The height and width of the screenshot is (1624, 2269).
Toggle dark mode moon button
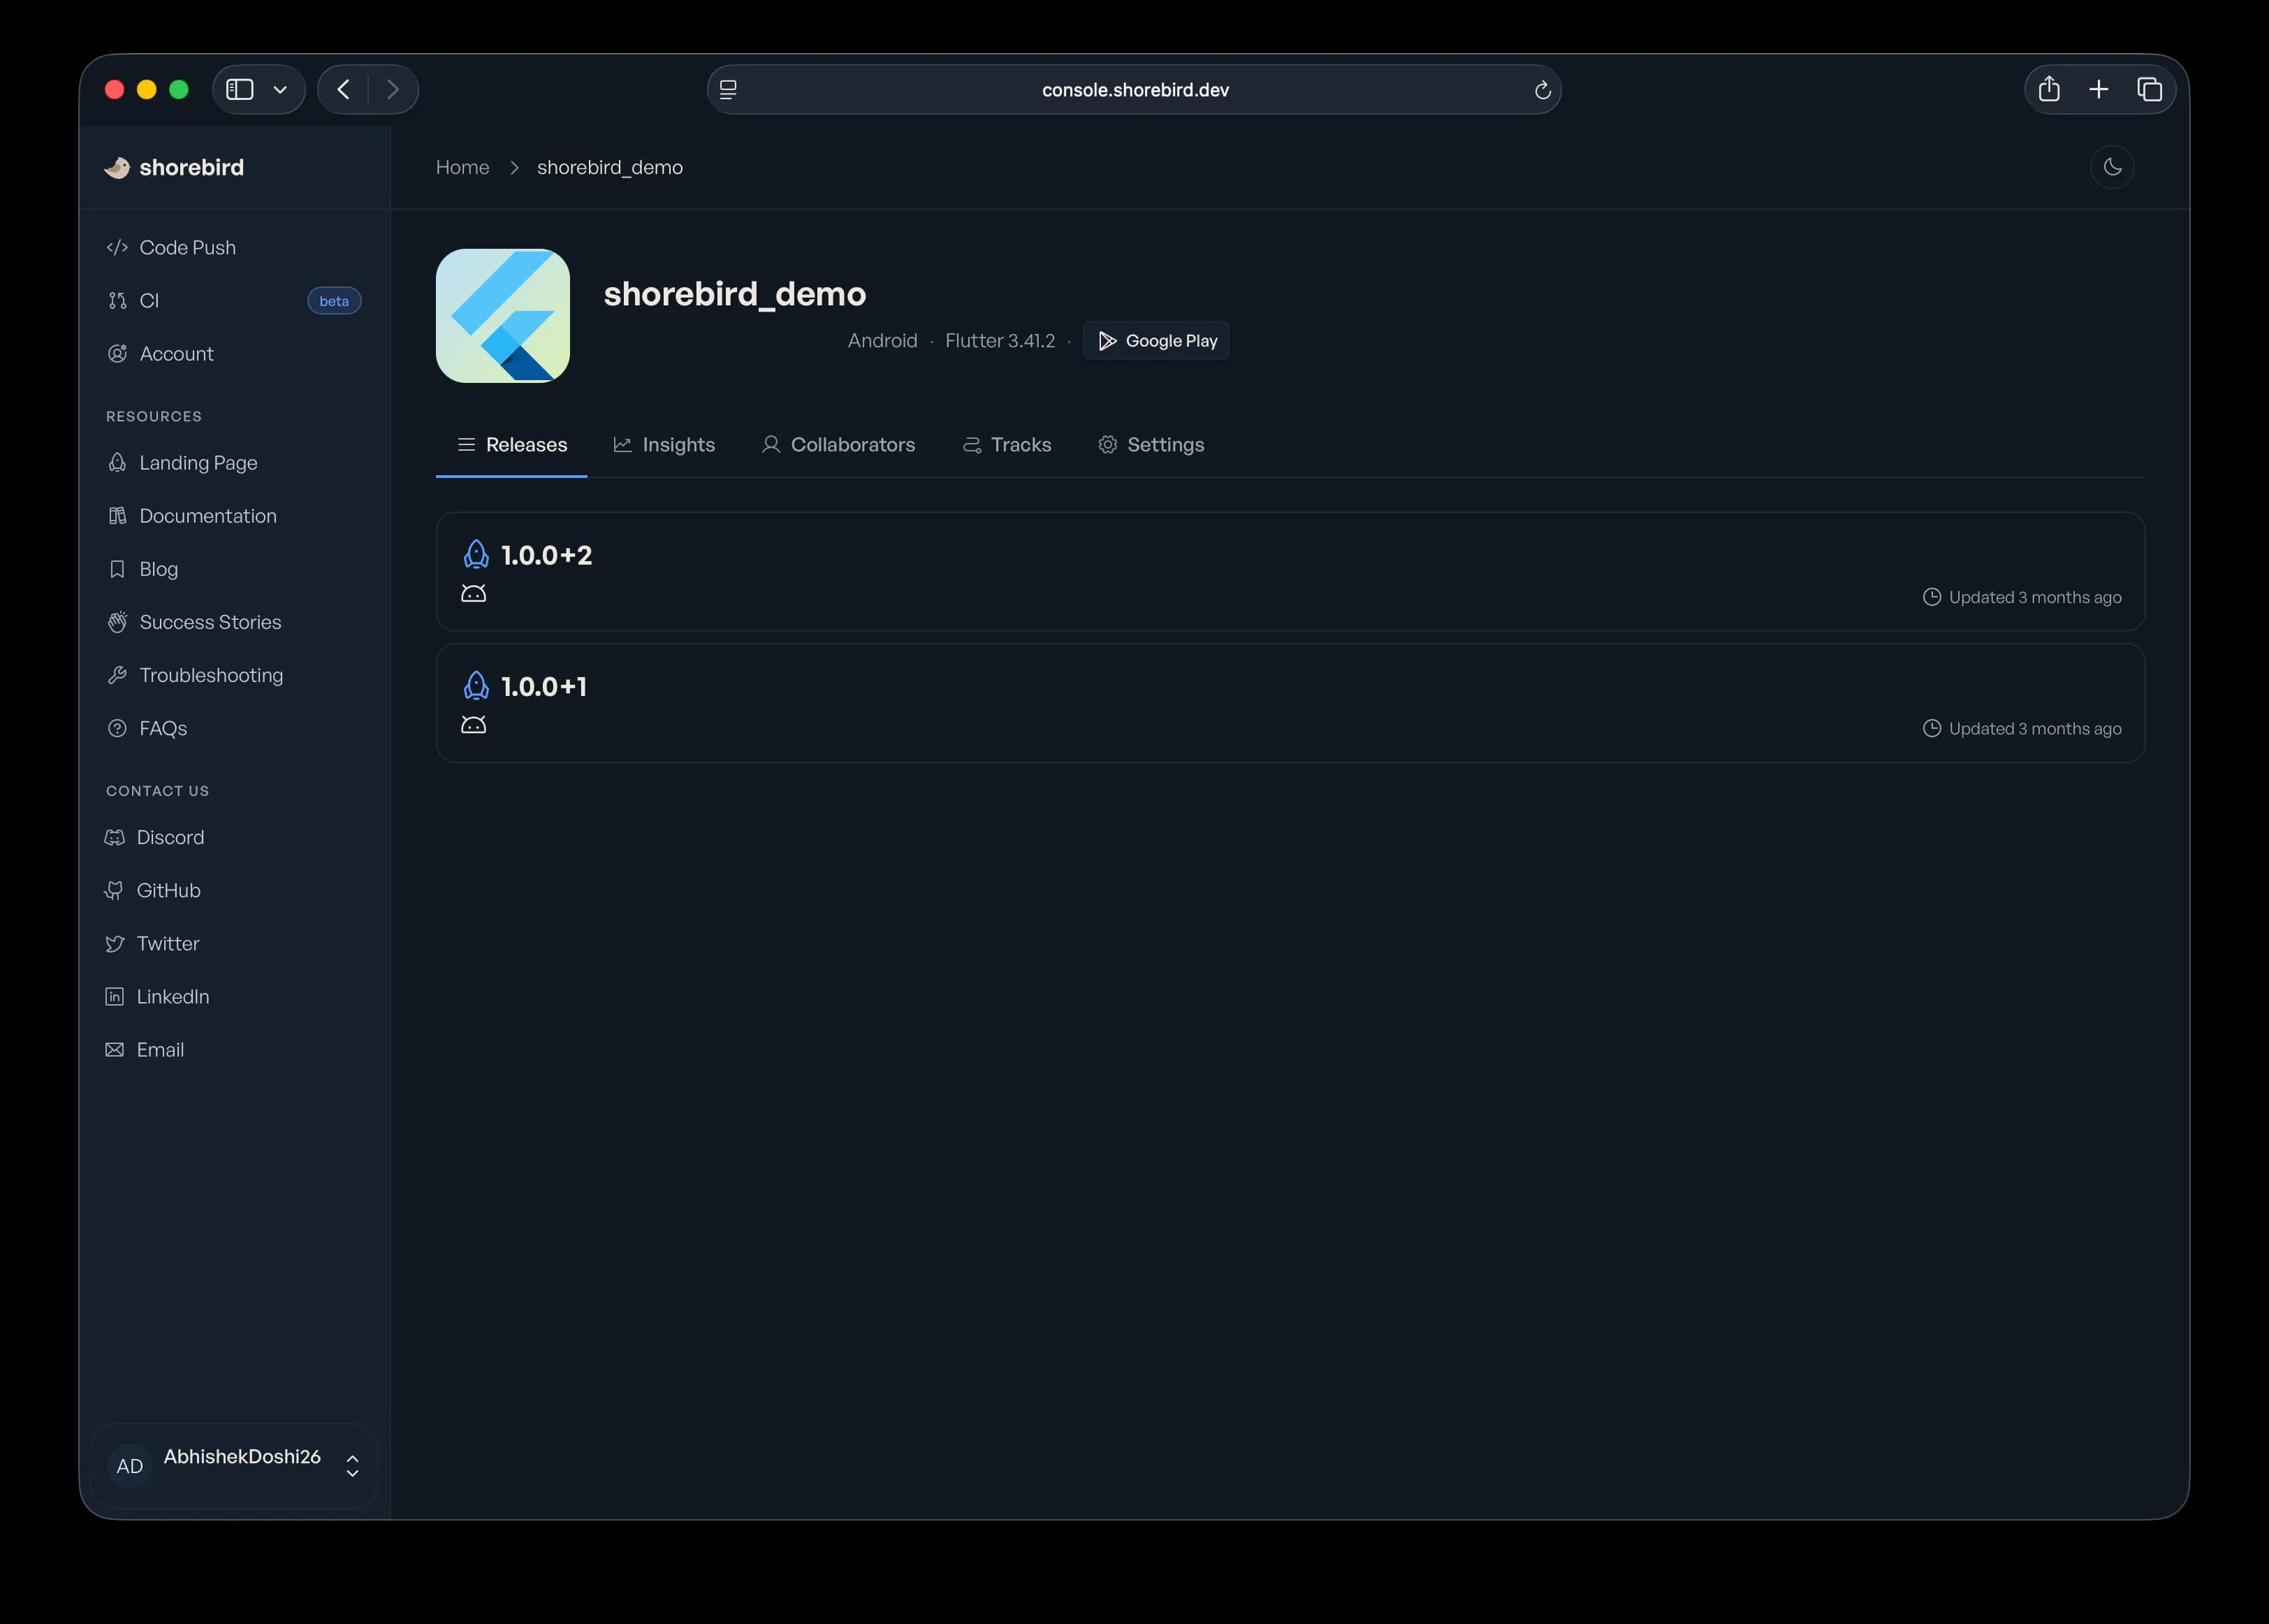[2112, 167]
